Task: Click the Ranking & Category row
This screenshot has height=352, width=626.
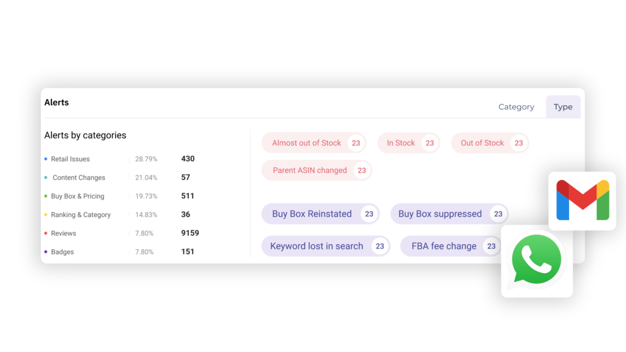Action: coord(81,215)
